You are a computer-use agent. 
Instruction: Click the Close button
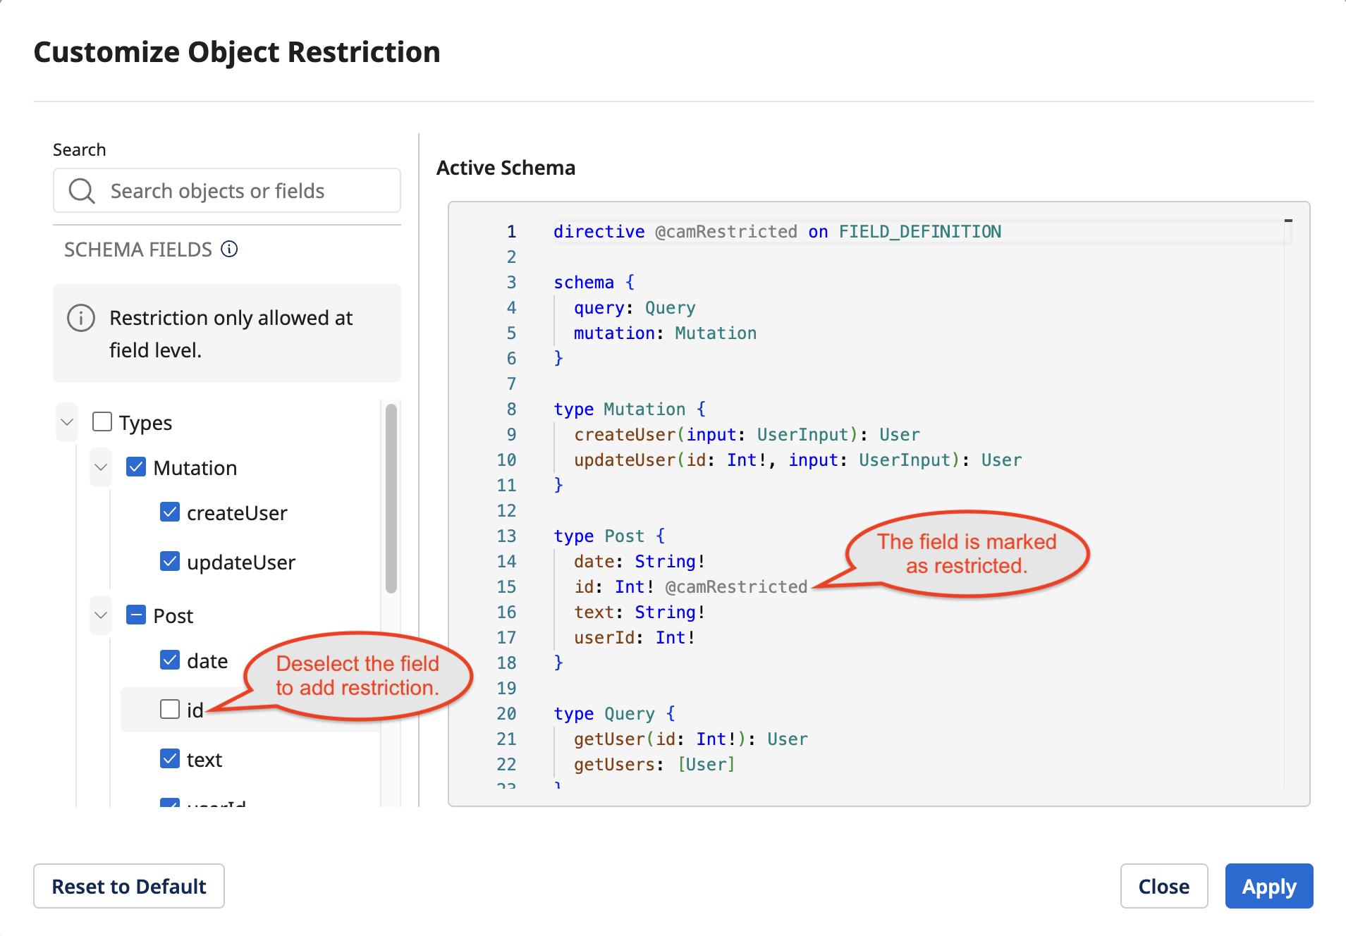(1163, 886)
